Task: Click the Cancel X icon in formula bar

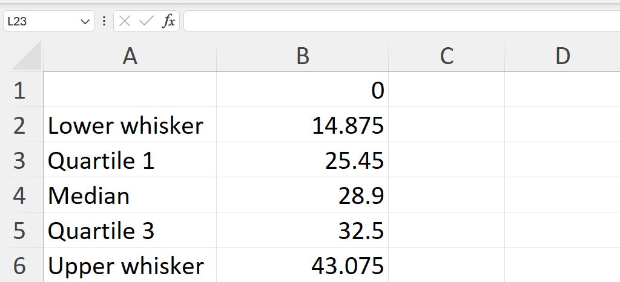Action: (x=125, y=21)
